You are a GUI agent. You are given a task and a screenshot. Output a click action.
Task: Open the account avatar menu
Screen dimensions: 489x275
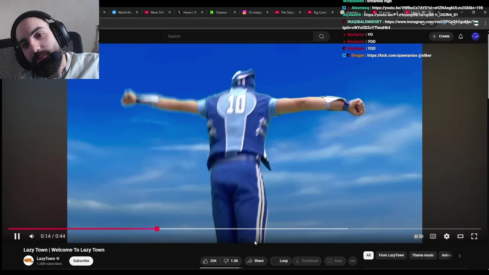pyautogui.click(x=476, y=36)
